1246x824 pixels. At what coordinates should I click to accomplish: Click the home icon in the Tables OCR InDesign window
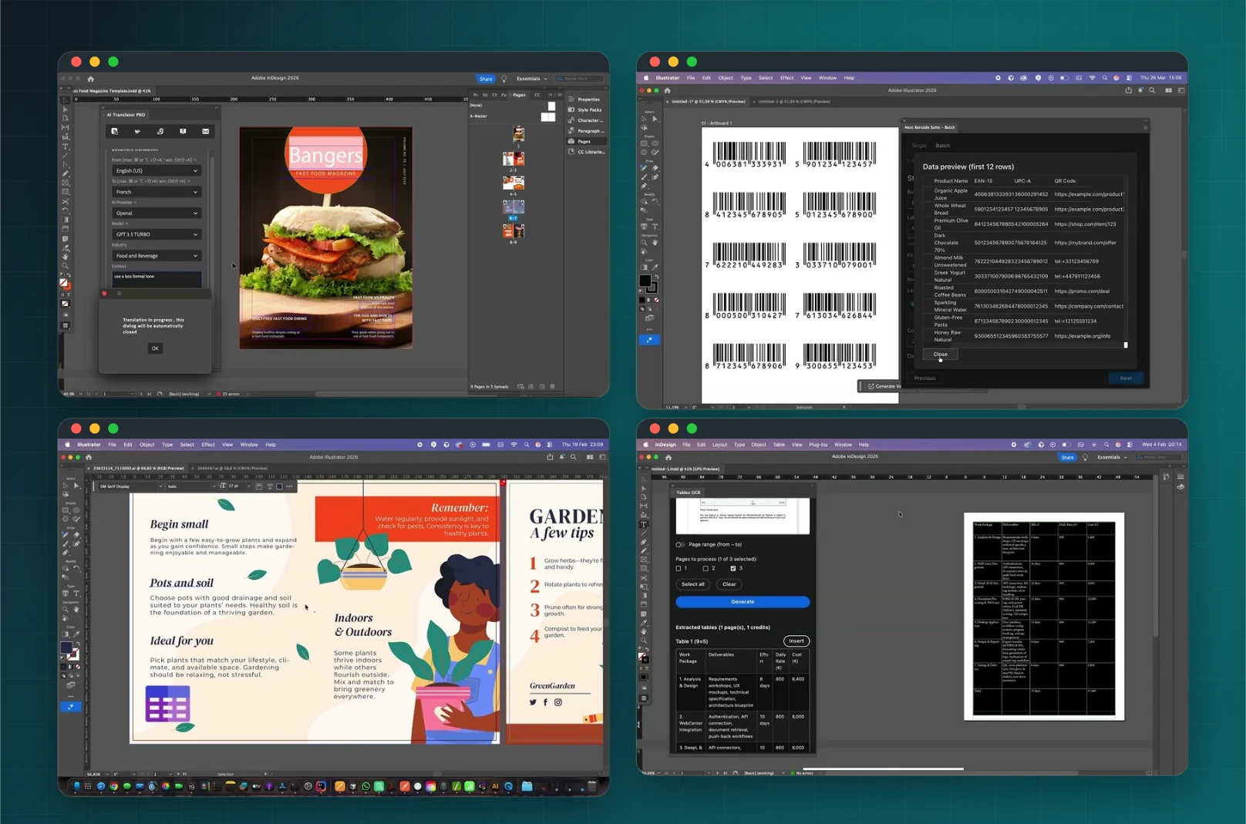pos(668,457)
